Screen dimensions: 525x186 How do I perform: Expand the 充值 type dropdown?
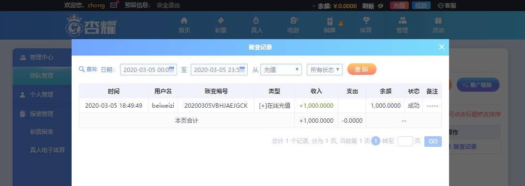pos(281,70)
